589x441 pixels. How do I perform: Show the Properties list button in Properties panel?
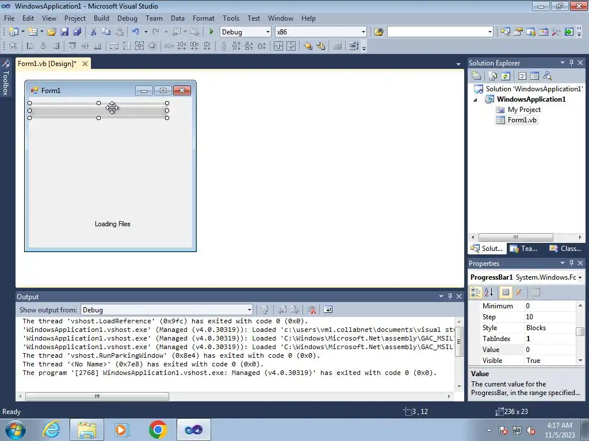pos(506,292)
